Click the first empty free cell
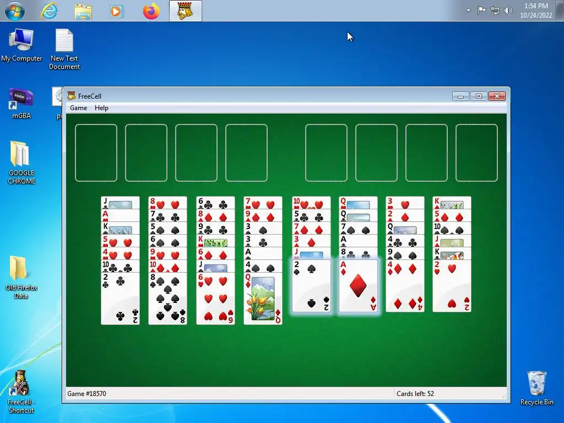This screenshot has width=564, height=423. (96, 153)
